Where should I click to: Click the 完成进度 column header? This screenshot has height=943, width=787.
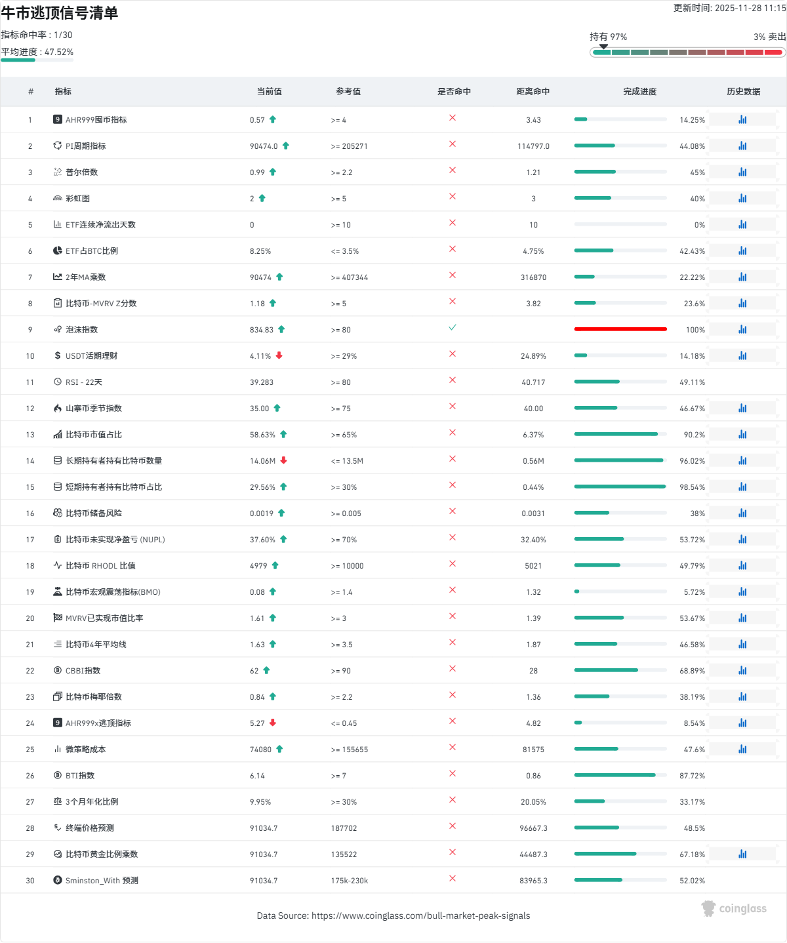point(639,92)
